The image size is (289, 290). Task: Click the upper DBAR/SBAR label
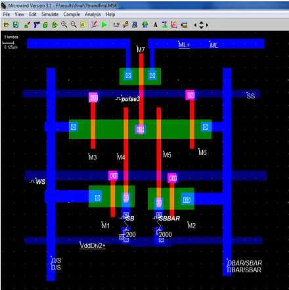coord(244,263)
